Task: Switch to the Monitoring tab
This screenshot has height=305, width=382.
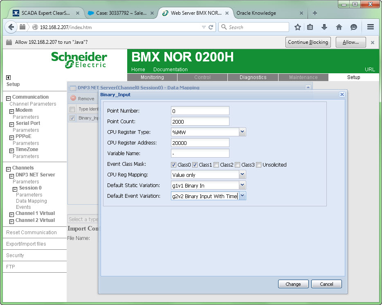Action: (152, 77)
